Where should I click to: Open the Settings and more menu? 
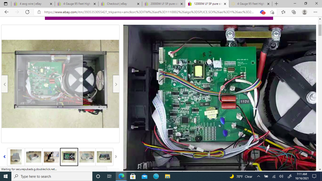315,12
